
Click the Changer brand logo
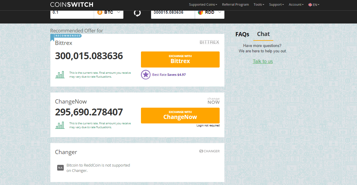(209, 151)
